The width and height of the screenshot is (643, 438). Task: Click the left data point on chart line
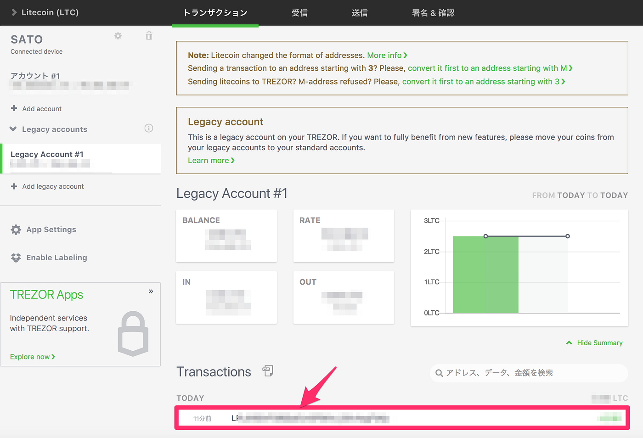[485, 236]
